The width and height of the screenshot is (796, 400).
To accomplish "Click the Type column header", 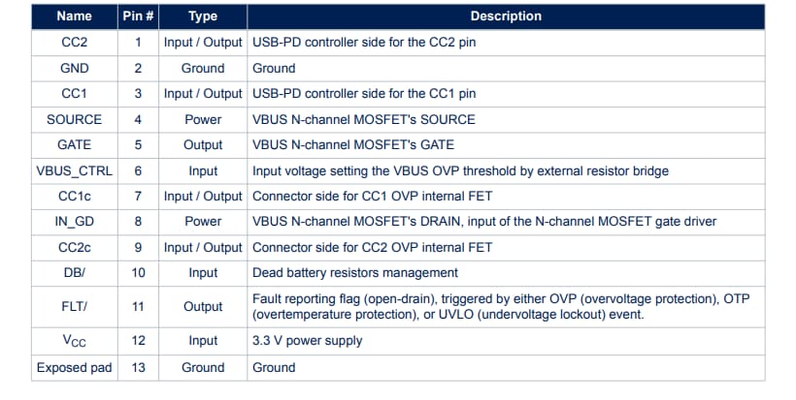I will point(203,16).
